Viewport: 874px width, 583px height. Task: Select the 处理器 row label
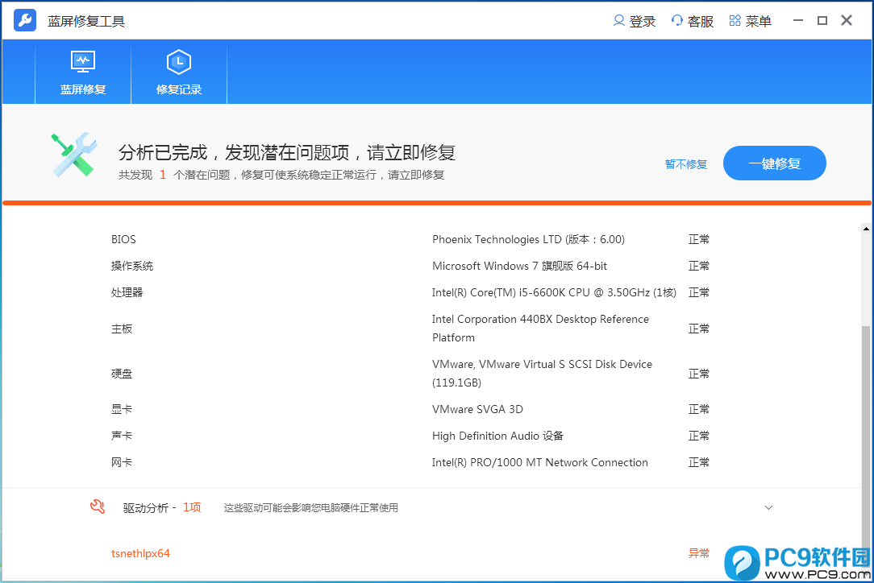pos(127,292)
